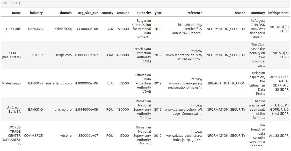Click the BREACH_NOTIFICATION reason cell
Screen dimensions: 291x151
click(227, 83)
